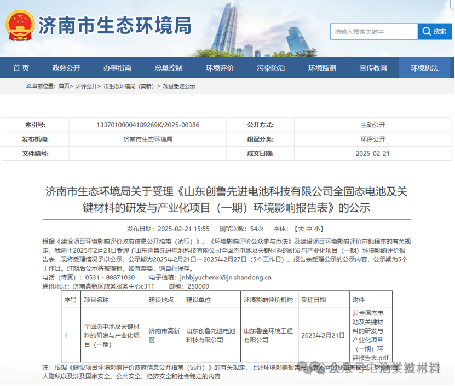Click the 主动公开 disclosure method cell

coord(373,125)
